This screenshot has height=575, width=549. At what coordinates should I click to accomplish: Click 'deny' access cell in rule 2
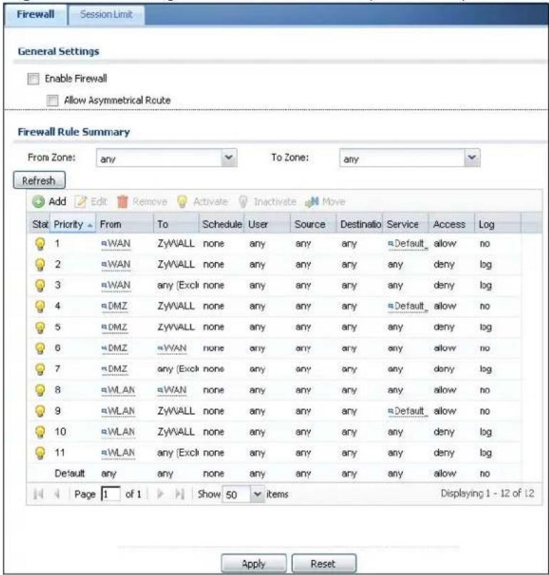coord(444,264)
